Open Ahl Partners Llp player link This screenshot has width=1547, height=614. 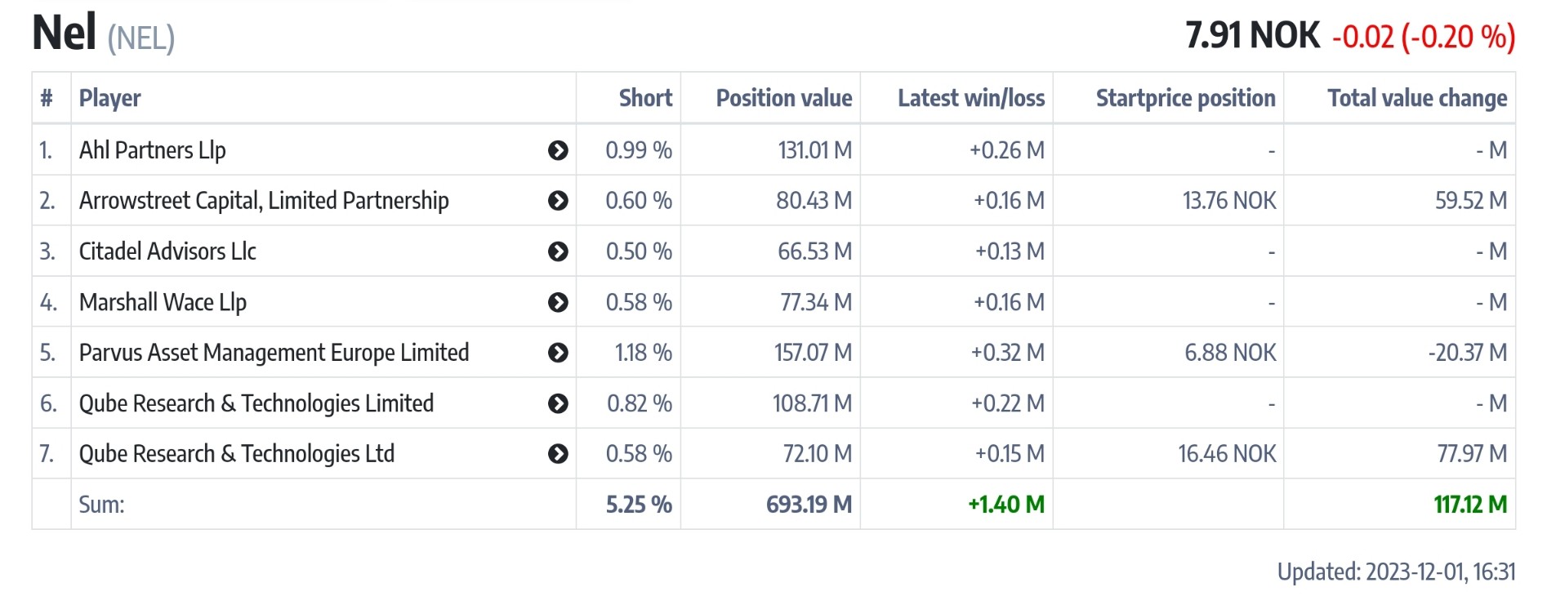(153, 150)
